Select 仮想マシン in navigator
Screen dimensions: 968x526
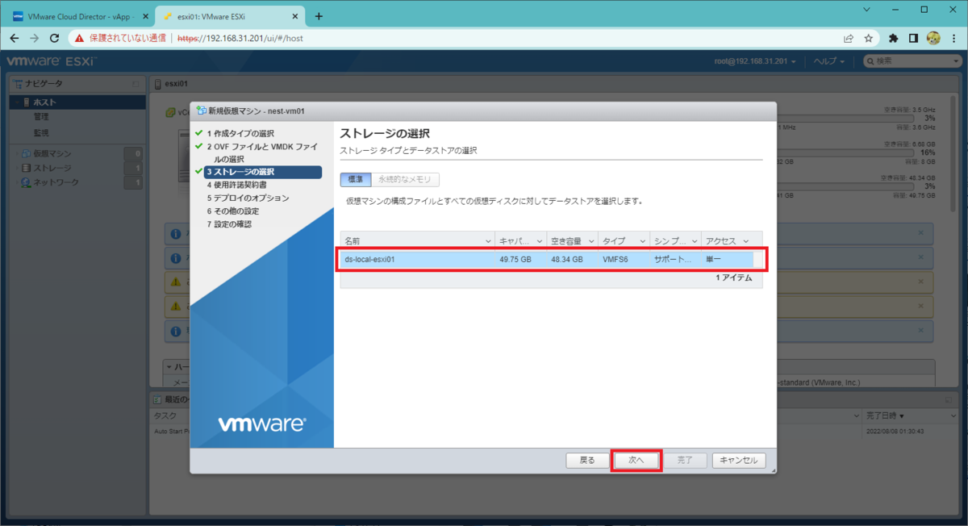(x=52, y=153)
